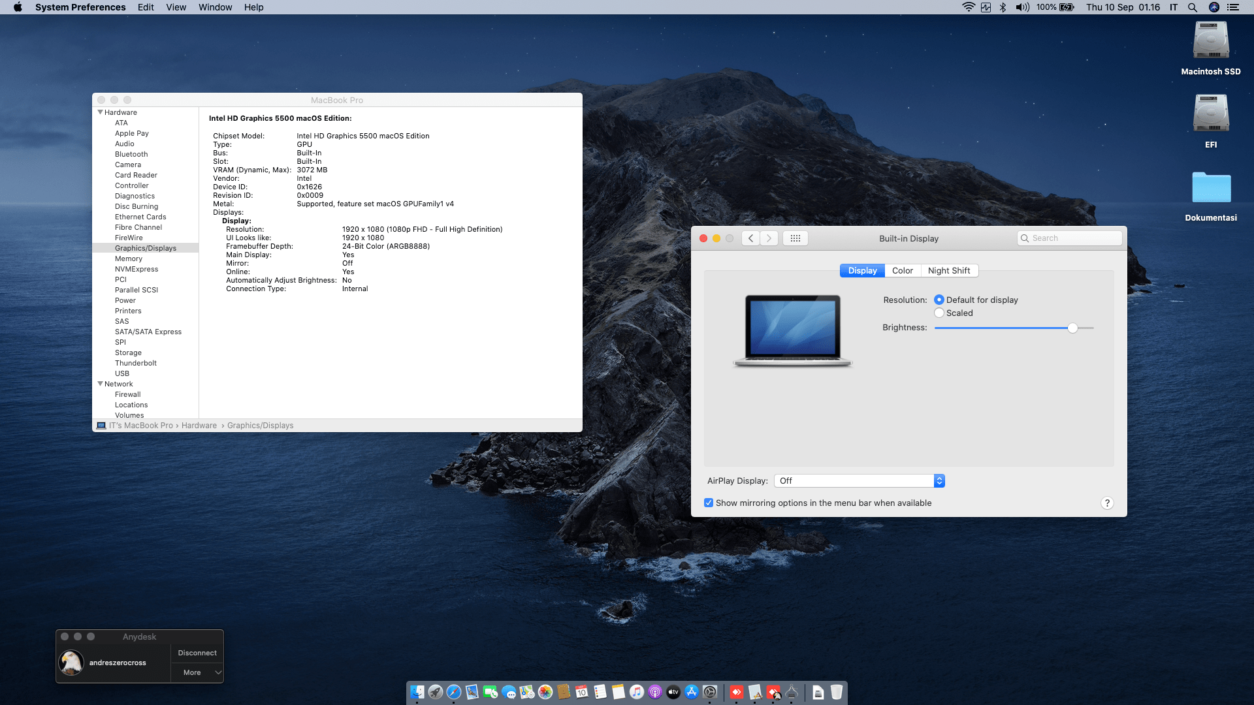Expand the More dropdown arrow in Anydesk
Screen dimensions: 1254x705
tap(218, 672)
